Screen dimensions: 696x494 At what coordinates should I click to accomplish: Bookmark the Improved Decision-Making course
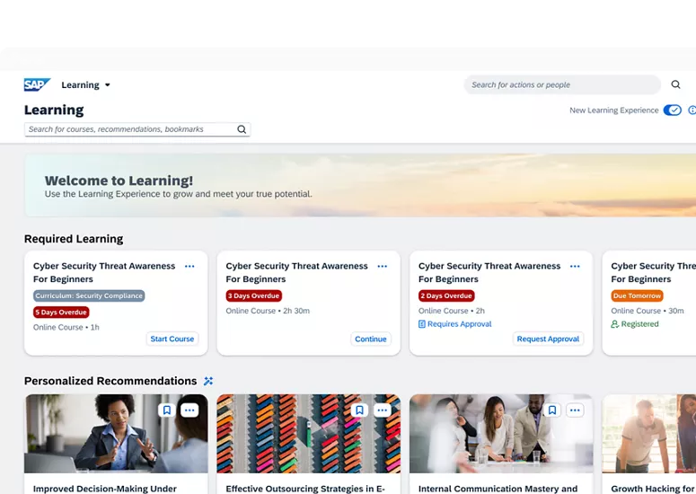tap(166, 410)
